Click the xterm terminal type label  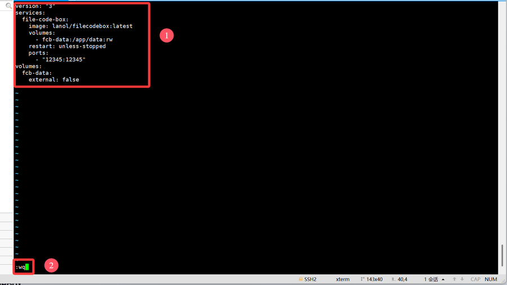pos(343,279)
